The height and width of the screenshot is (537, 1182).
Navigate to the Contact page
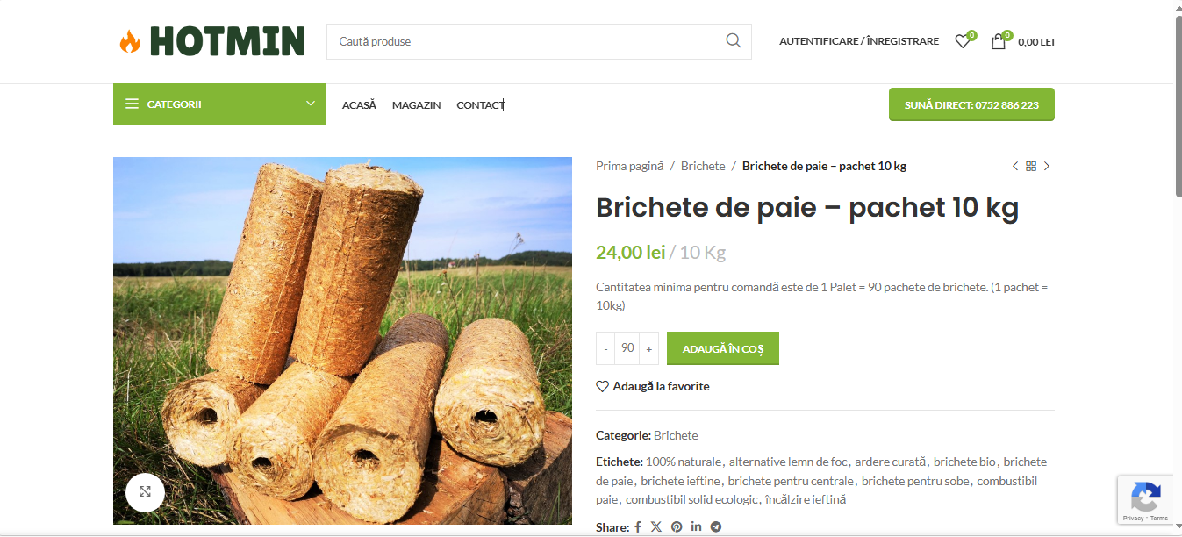point(480,105)
